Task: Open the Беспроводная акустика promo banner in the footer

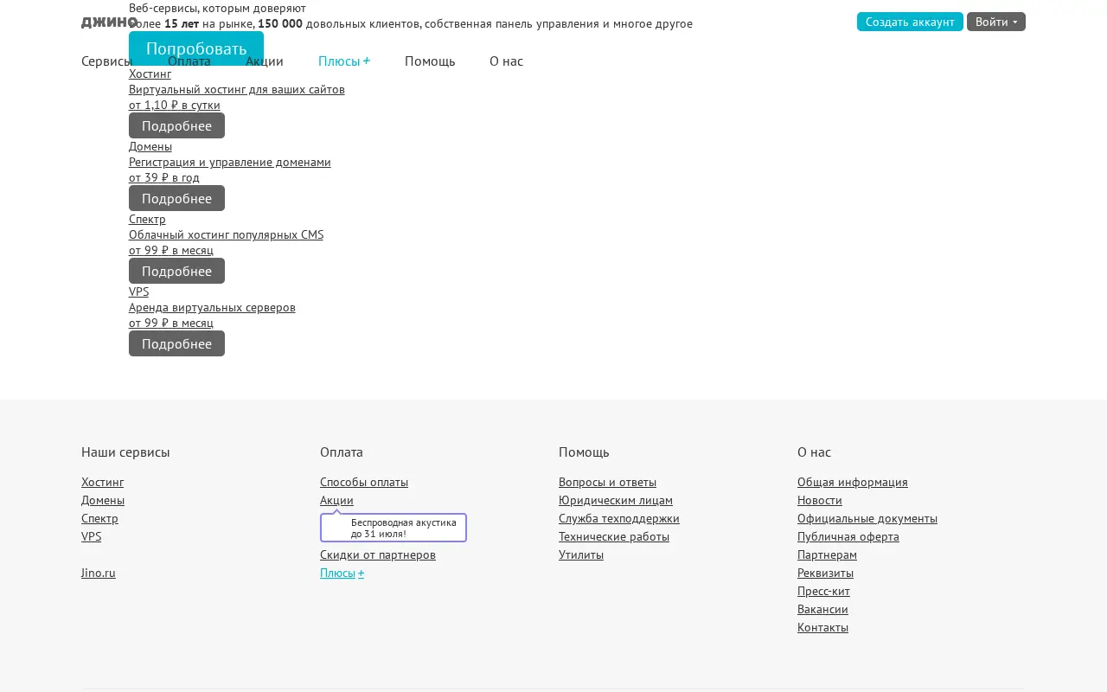Action: tap(394, 528)
